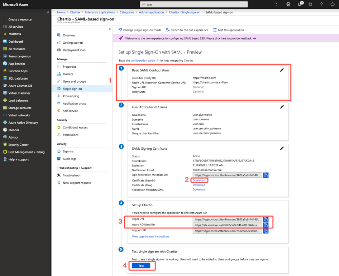This screenshot has width=339, height=276.
Task: Open portal settings gear icon
Action: pyautogui.click(x=311, y=4)
